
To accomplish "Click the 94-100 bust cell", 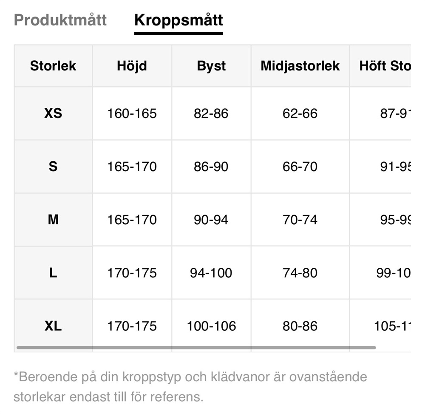I will click(x=211, y=273).
